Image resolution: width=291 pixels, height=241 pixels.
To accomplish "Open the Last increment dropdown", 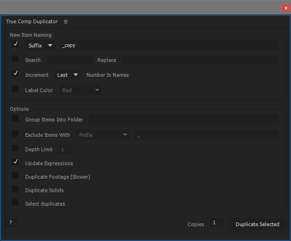I will pos(67,75).
